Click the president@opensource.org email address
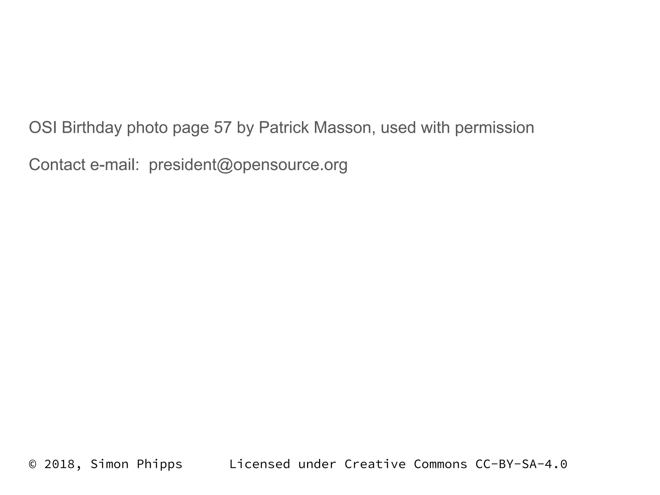The height and width of the screenshot is (495, 660). [248, 165]
